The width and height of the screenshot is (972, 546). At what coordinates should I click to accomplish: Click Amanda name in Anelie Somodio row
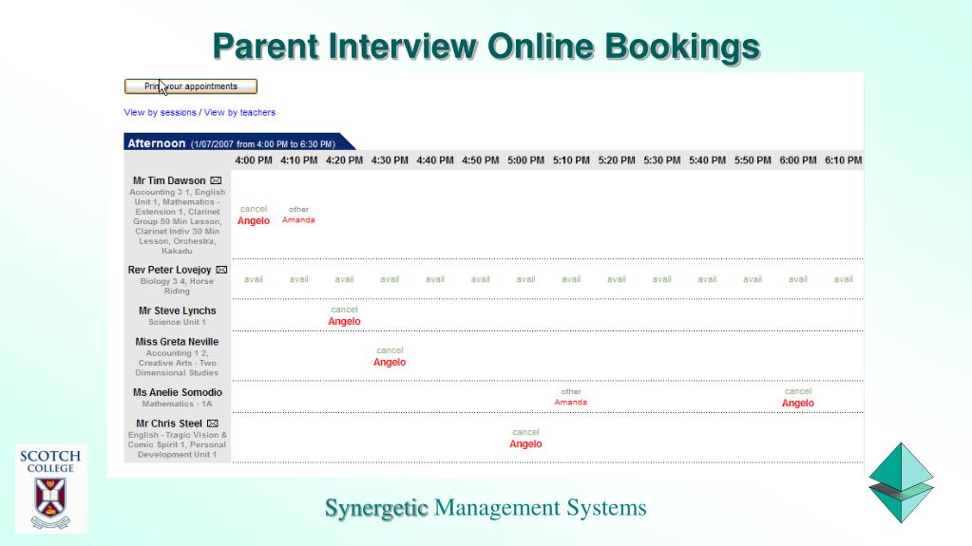[x=570, y=403]
